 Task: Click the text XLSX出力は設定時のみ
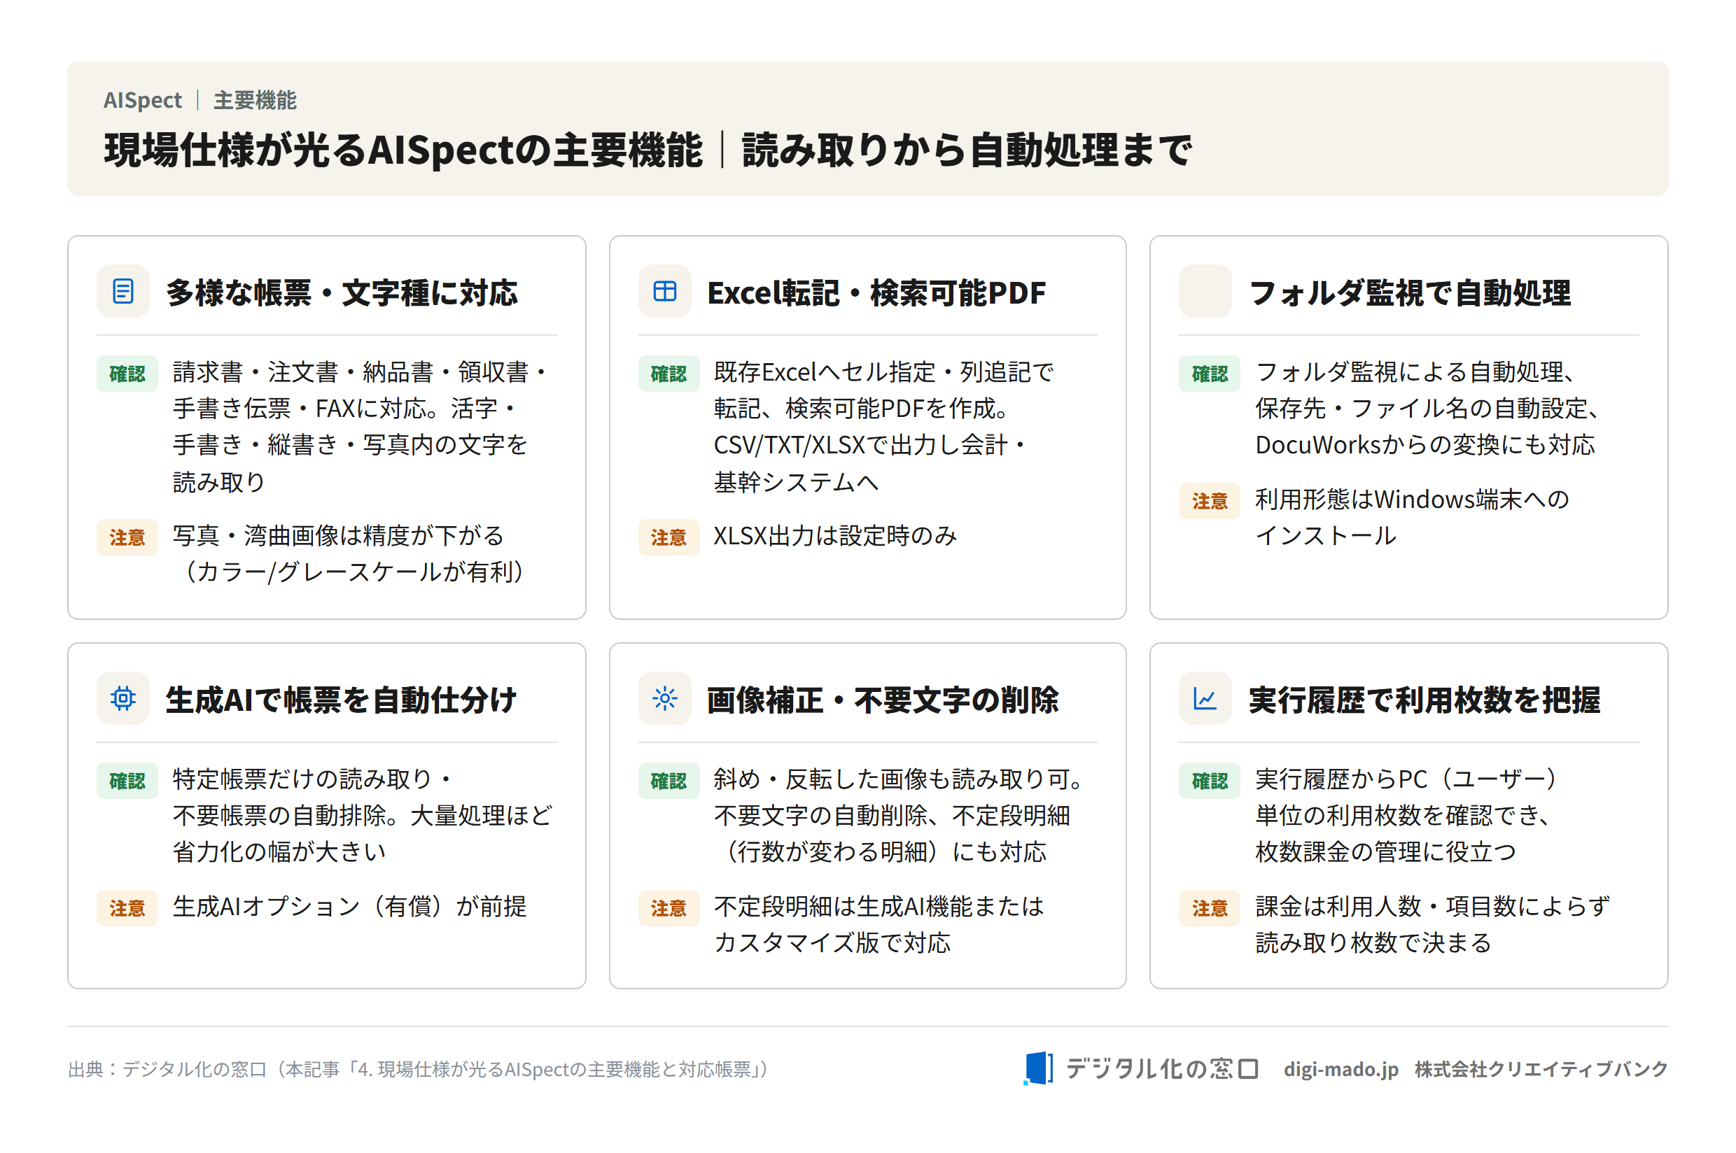835,535
